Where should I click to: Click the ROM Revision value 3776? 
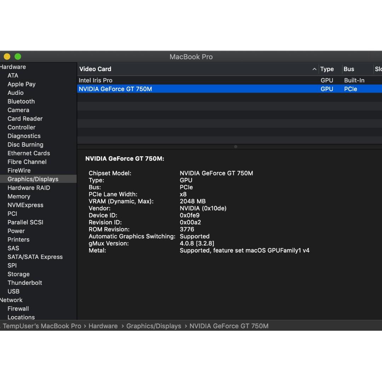coord(187,230)
